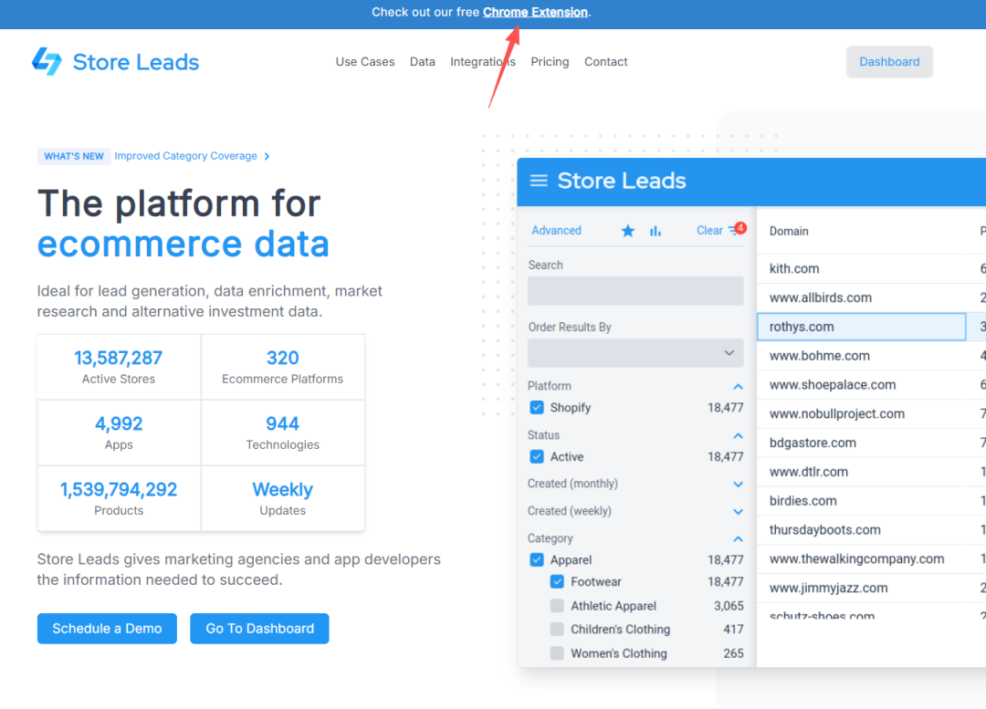Open the Integrations menu
The height and width of the screenshot is (709, 986).
coord(483,62)
